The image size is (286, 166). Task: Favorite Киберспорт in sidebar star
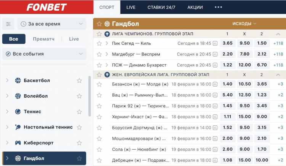click(79, 143)
